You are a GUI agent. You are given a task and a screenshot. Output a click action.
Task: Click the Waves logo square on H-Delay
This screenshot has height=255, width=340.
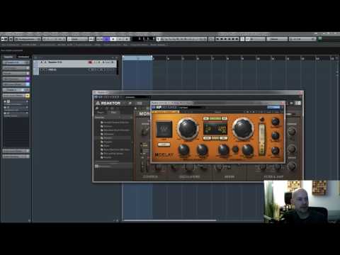tap(164, 130)
